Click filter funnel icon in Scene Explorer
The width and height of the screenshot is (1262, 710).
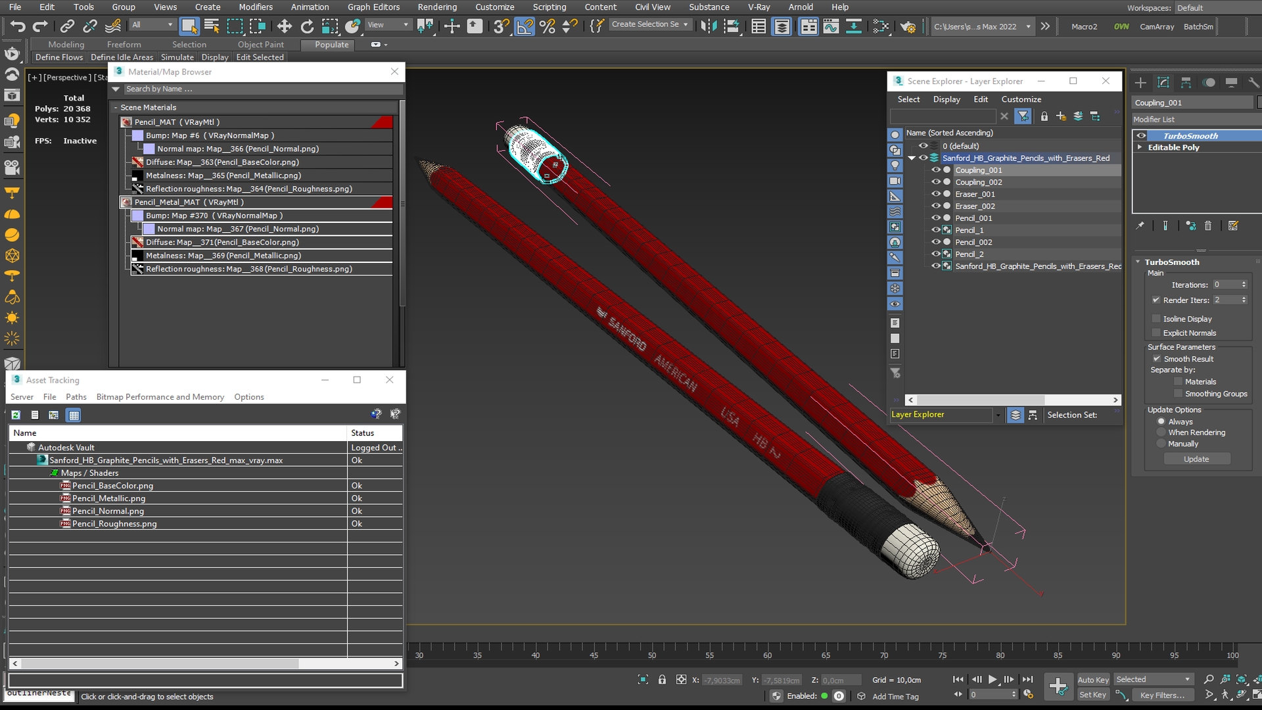click(1023, 116)
